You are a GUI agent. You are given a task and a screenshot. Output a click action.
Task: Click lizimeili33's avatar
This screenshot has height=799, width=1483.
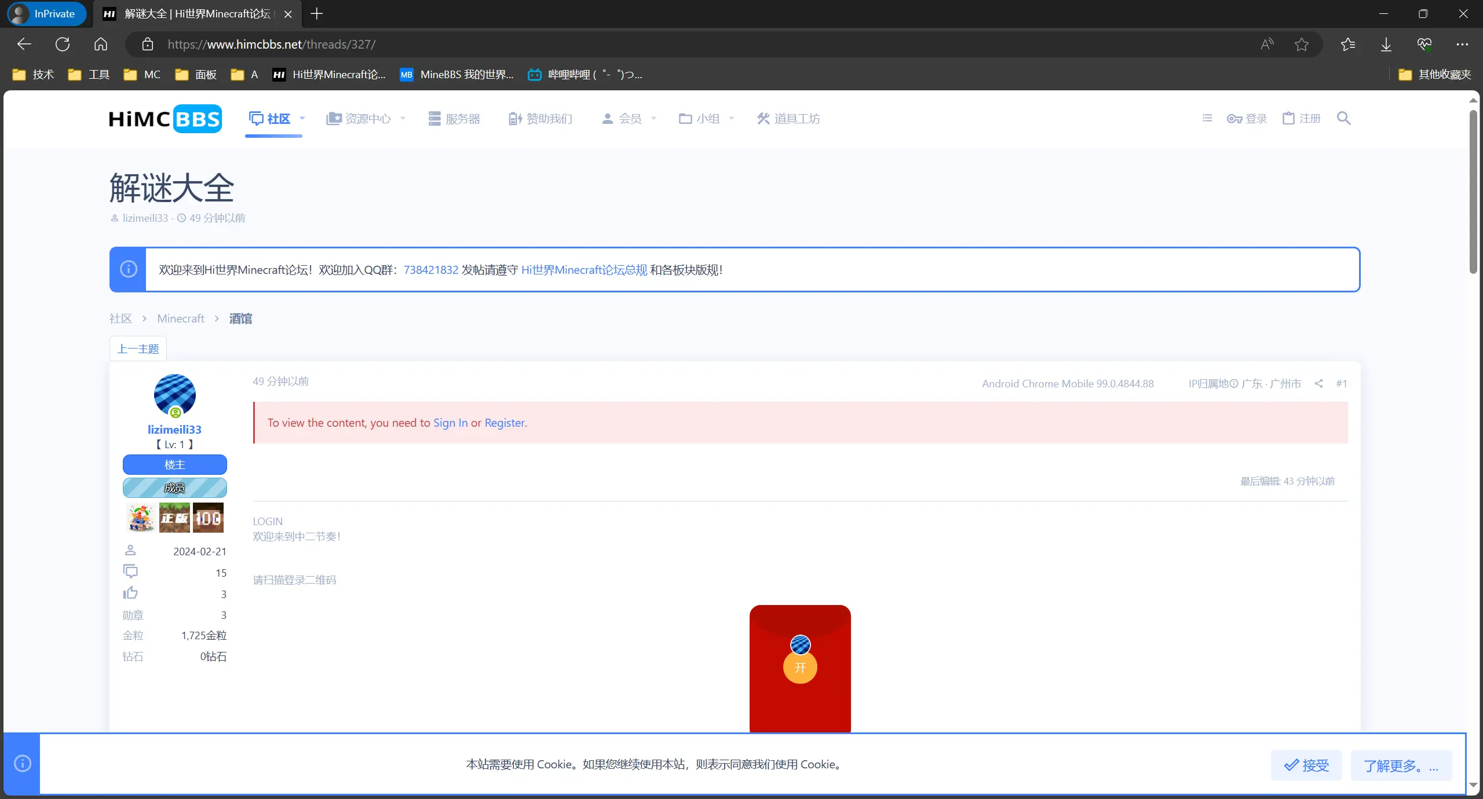click(x=174, y=394)
